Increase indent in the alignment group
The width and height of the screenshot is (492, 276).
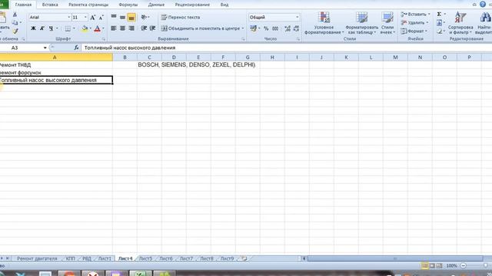152,28
